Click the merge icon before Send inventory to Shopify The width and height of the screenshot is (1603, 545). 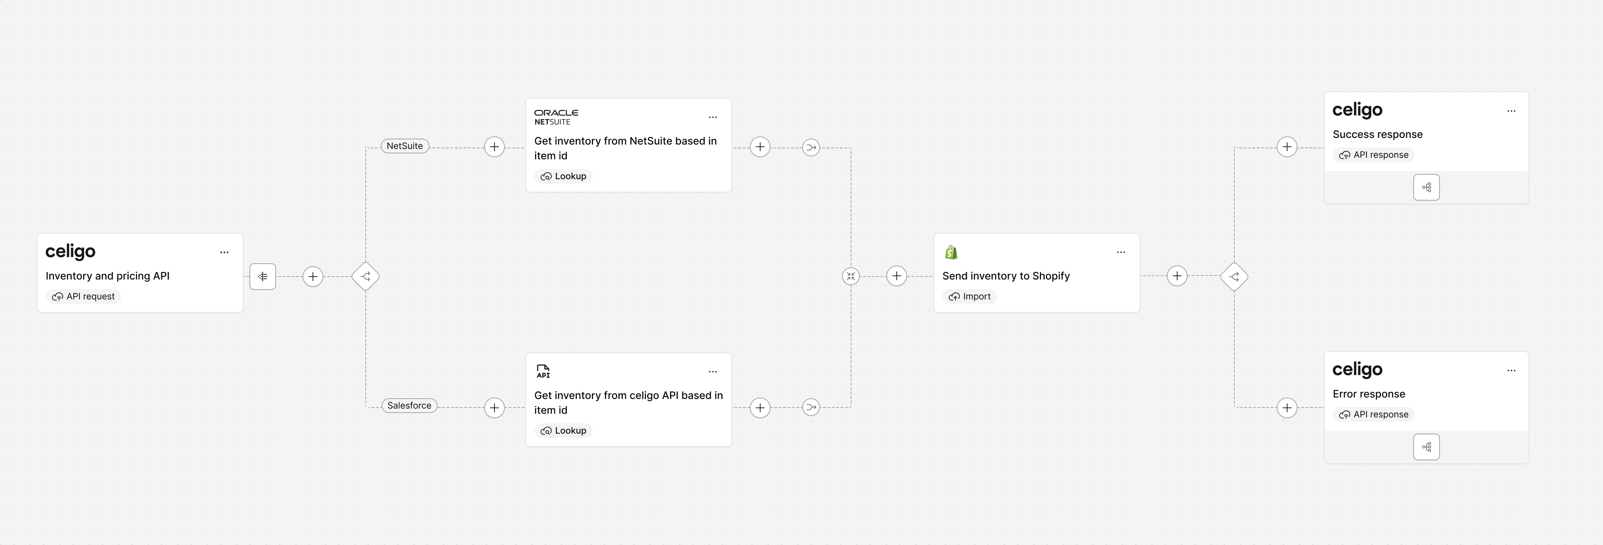point(851,276)
